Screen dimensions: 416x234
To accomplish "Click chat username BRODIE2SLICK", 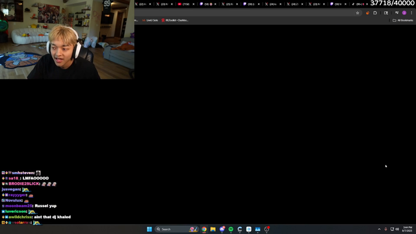I will click(x=24, y=184).
